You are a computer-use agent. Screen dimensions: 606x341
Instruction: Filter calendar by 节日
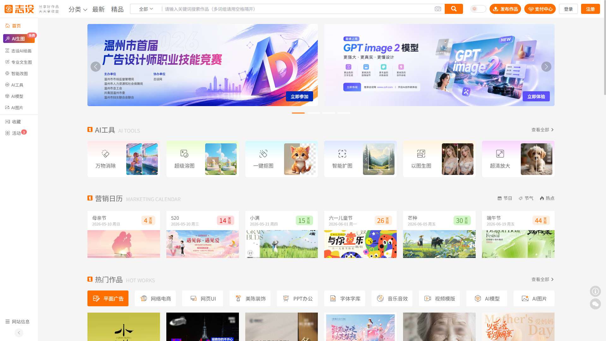(505, 198)
